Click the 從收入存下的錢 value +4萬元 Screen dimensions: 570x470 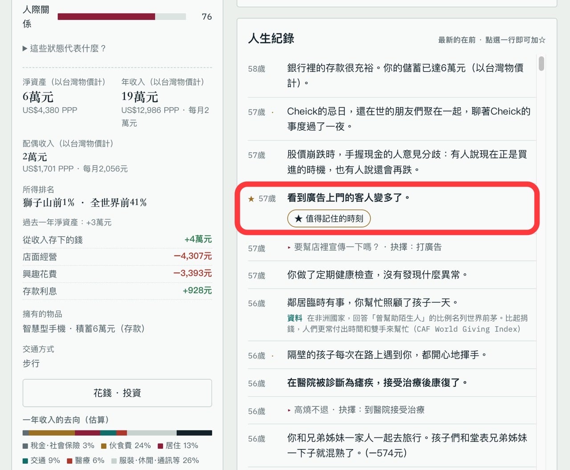[198, 239]
